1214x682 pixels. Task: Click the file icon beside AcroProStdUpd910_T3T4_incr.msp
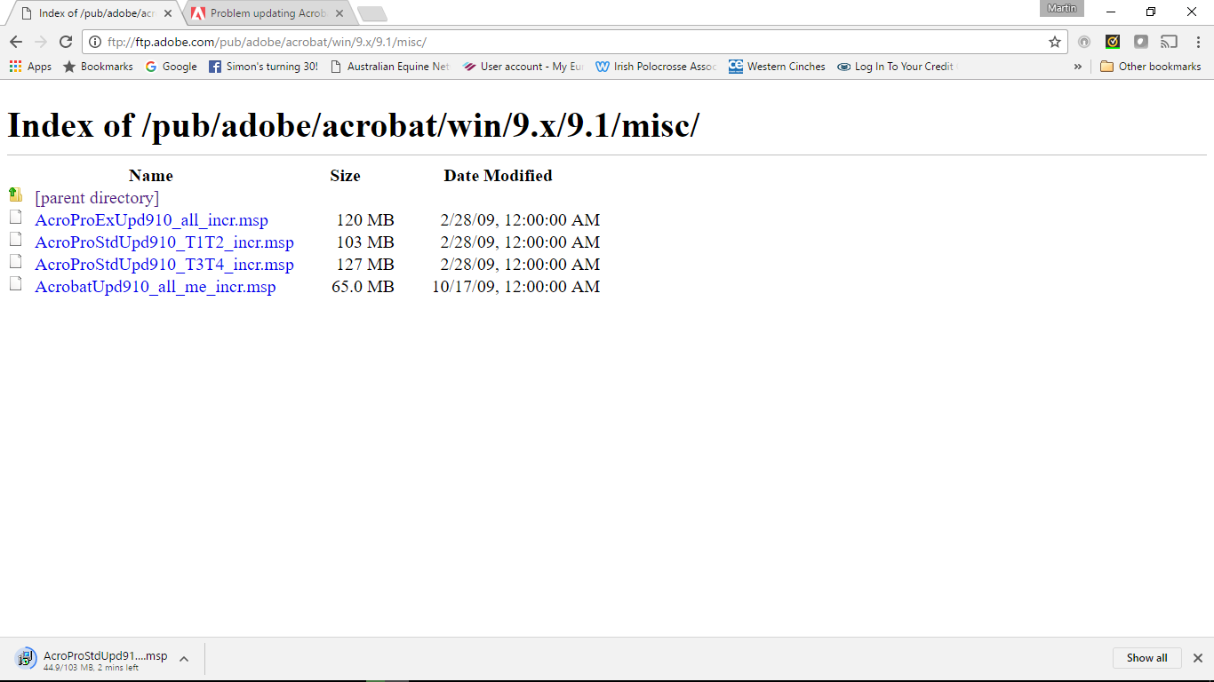(x=15, y=261)
